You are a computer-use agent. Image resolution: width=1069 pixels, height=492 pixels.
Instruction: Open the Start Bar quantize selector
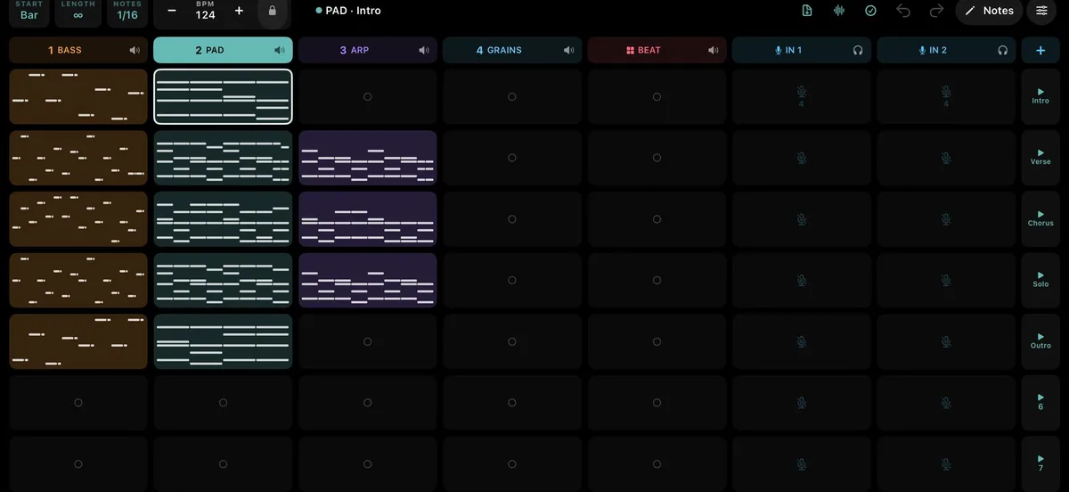click(x=29, y=12)
